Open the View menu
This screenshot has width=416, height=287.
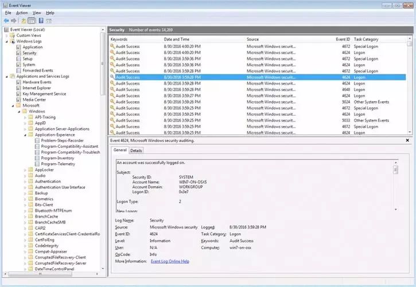(x=37, y=12)
